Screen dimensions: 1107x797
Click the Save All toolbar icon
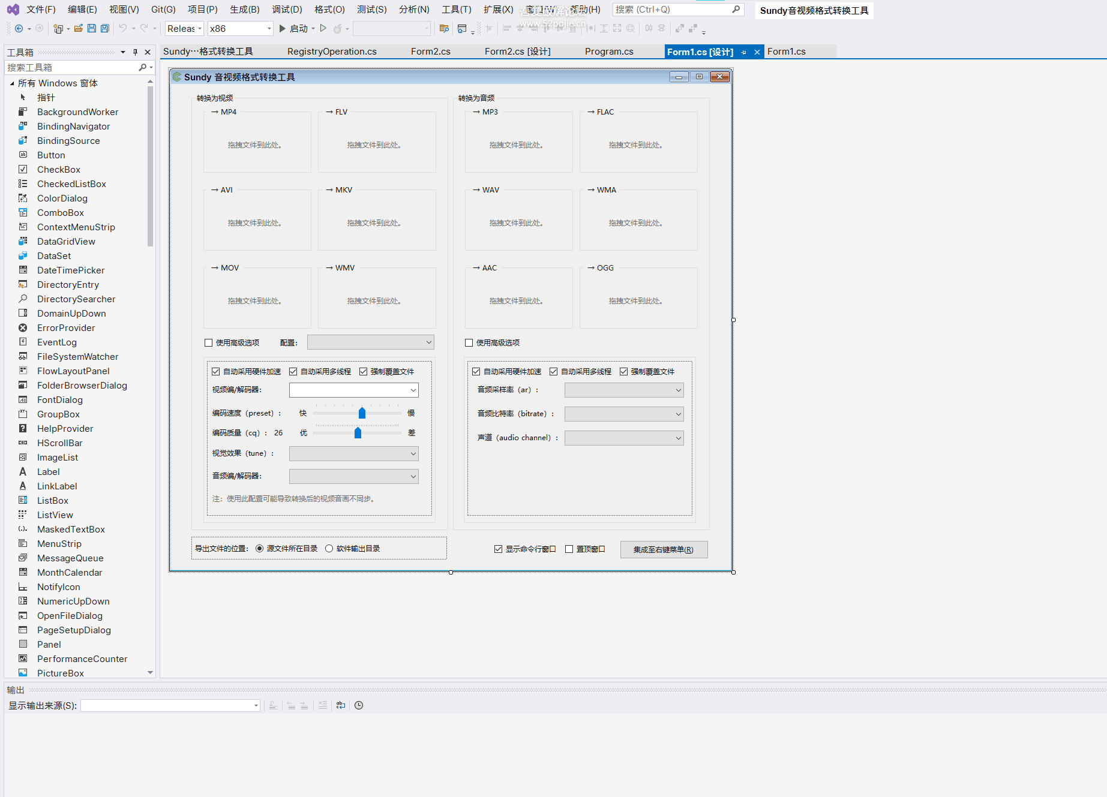[x=105, y=28]
